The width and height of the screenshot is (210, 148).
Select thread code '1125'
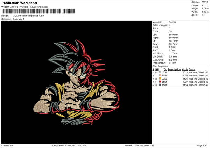[x=185, y=79]
